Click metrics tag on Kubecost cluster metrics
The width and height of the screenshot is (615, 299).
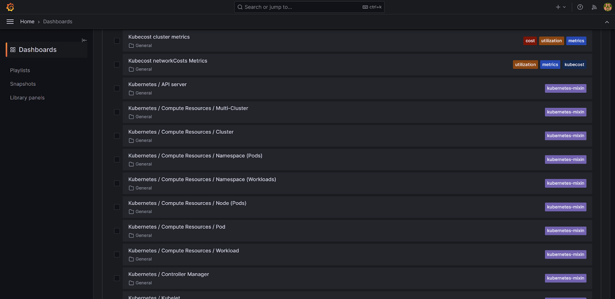(x=576, y=41)
